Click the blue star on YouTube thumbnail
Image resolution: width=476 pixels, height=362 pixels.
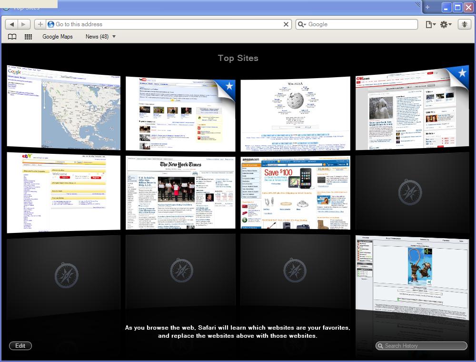click(229, 86)
